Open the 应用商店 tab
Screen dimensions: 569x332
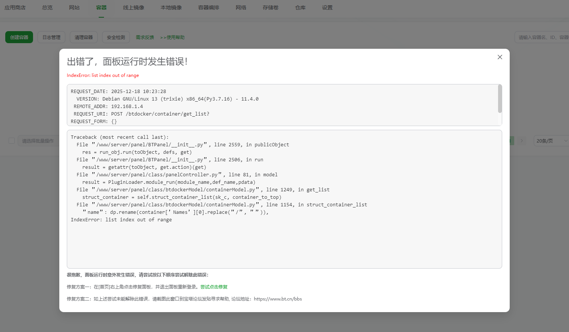[x=15, y=7]
